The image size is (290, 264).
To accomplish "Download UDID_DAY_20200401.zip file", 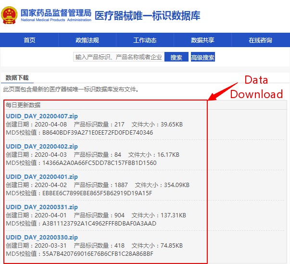I will (42, 176).
